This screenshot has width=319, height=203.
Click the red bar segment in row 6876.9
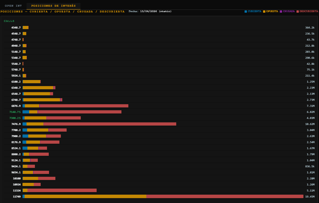(84, 106)
